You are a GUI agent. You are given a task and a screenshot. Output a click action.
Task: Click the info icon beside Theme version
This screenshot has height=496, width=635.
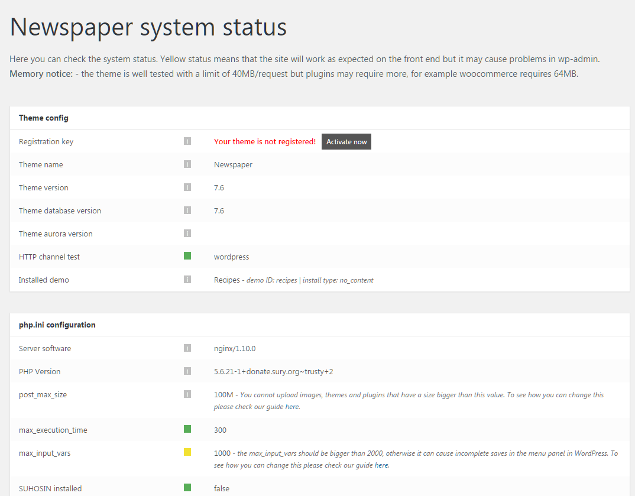pyautogui.click(x=187, y=187)
